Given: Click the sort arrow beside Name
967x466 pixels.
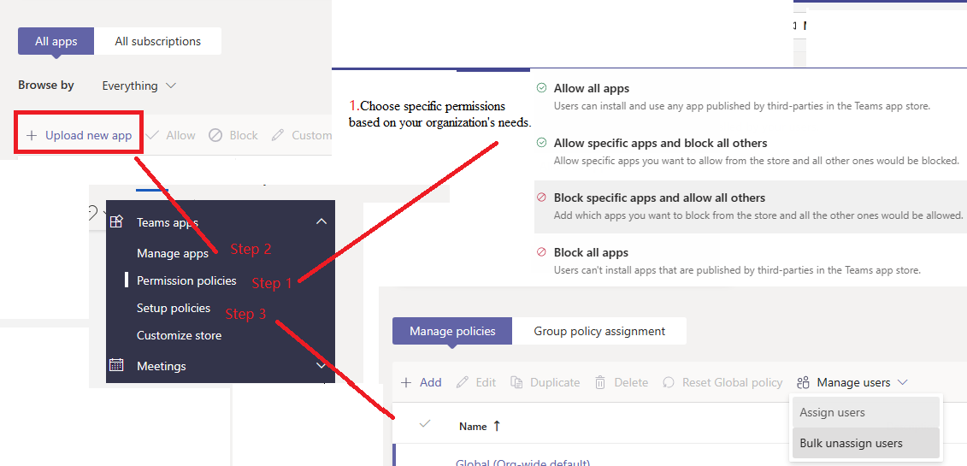Looking at the screenshot, I should [497, 426].
